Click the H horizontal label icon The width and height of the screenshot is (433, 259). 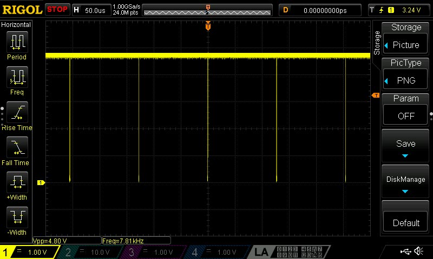tap(76, 10)
